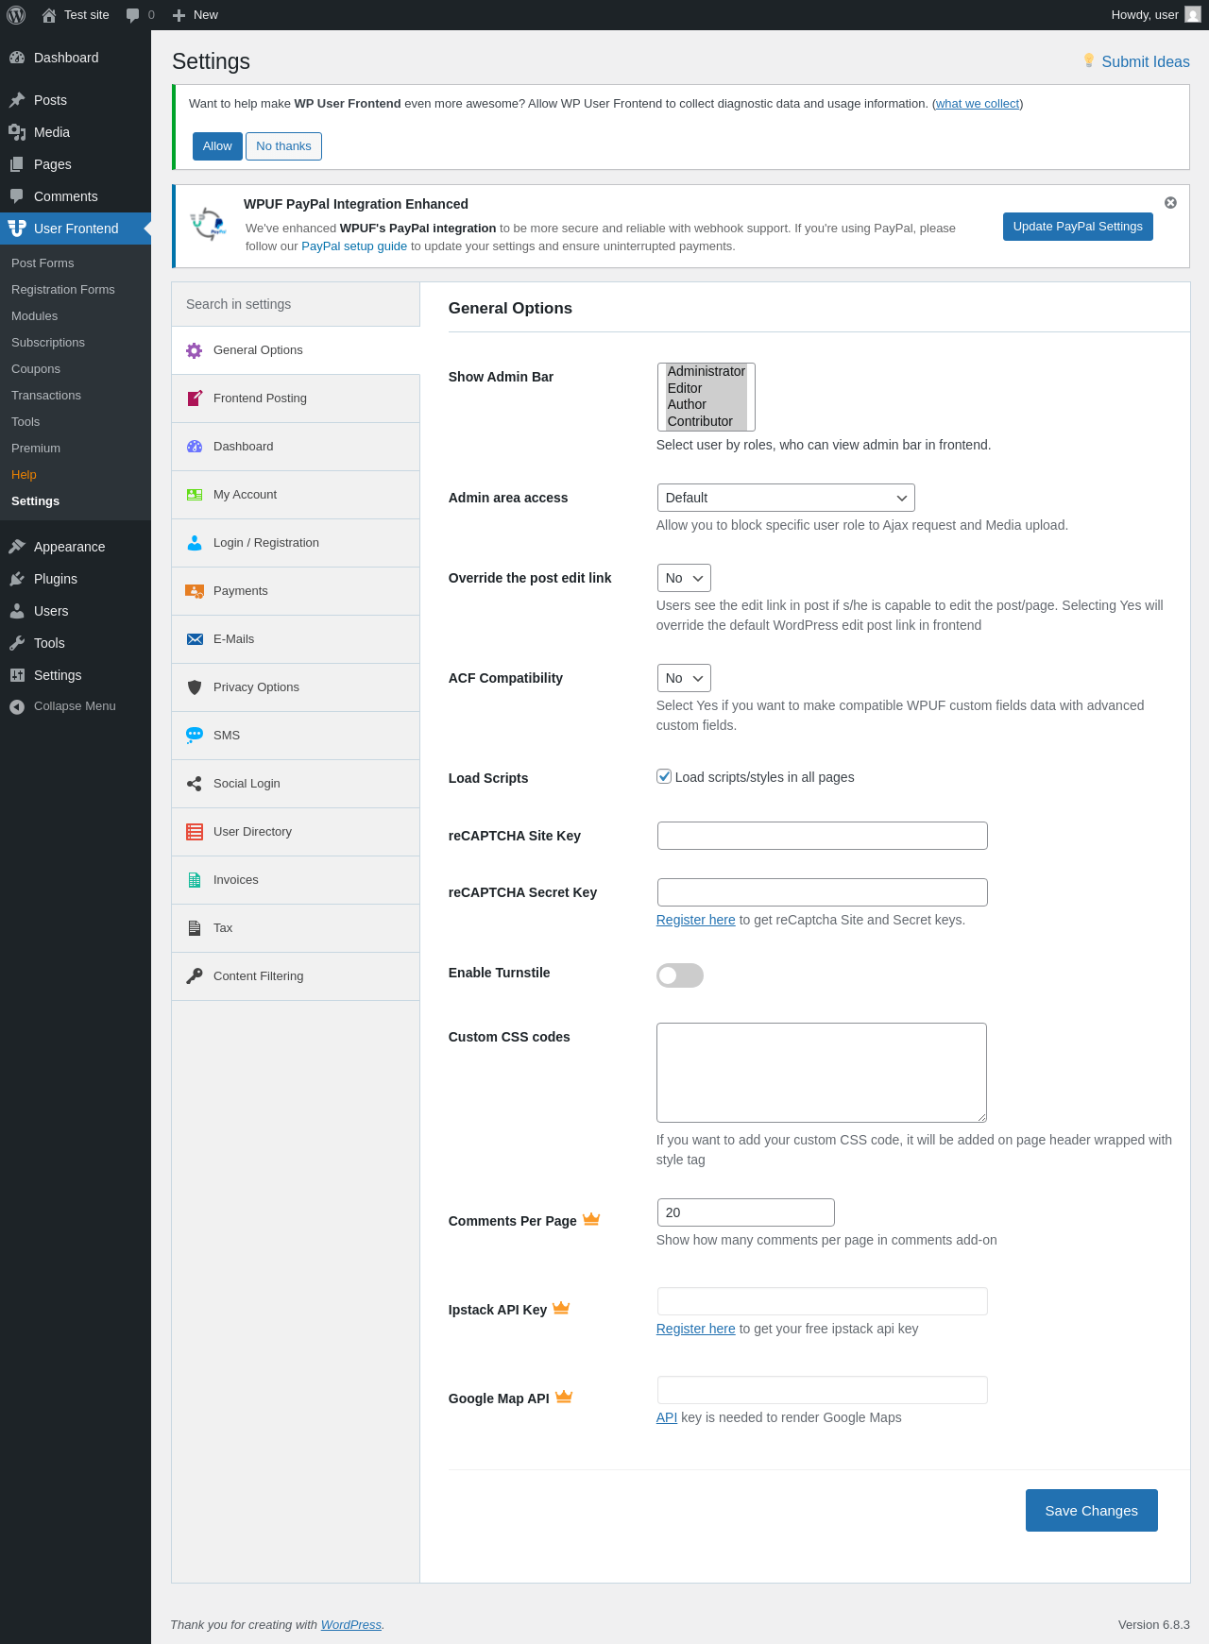Click the crown icon beside Comments Per Page

point(591,1219)
